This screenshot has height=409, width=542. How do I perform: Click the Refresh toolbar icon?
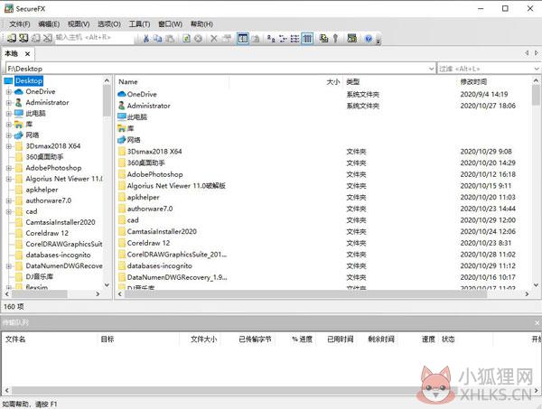(187, 38)
